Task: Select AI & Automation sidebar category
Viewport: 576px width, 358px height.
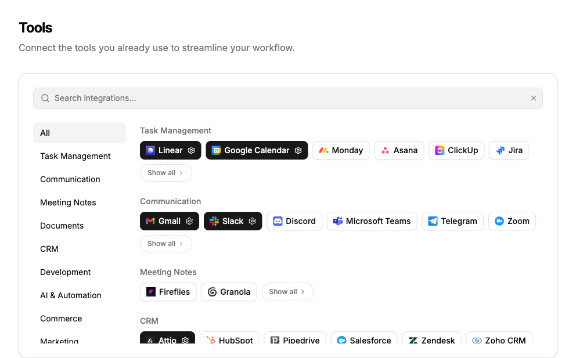Action: [x=70, y=295]
